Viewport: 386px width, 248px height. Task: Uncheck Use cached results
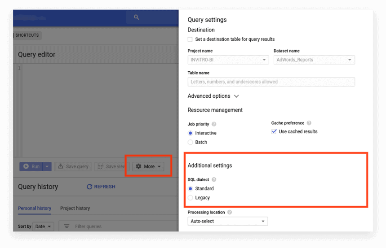tap(274, 131)
